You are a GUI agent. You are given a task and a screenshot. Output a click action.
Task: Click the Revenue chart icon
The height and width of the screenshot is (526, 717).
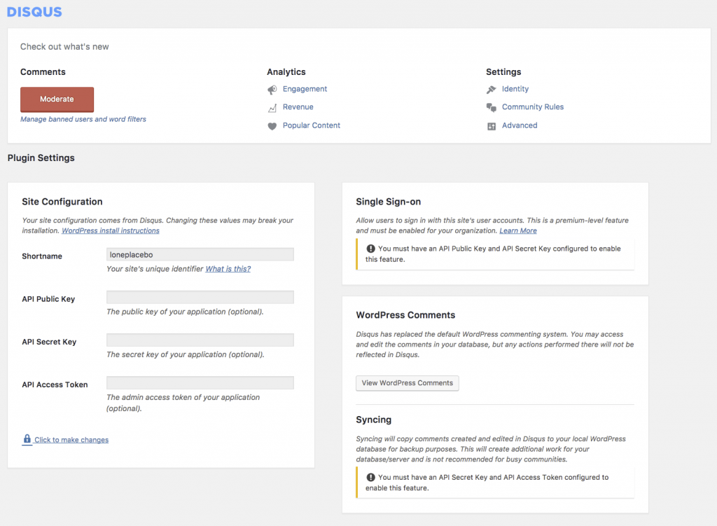[272, 108]
